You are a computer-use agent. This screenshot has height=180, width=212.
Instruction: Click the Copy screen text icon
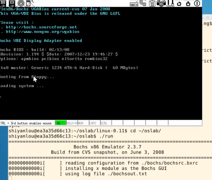(x=143, y=3)
